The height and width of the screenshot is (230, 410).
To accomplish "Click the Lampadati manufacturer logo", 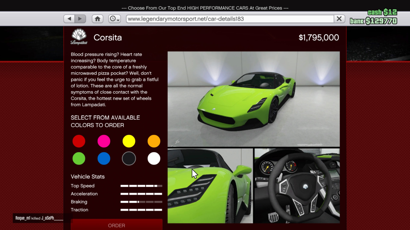I will pos(79,37).
